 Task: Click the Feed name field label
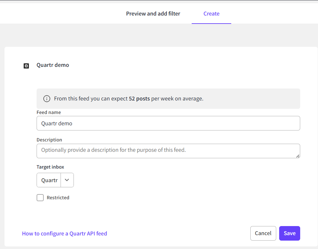49,112
